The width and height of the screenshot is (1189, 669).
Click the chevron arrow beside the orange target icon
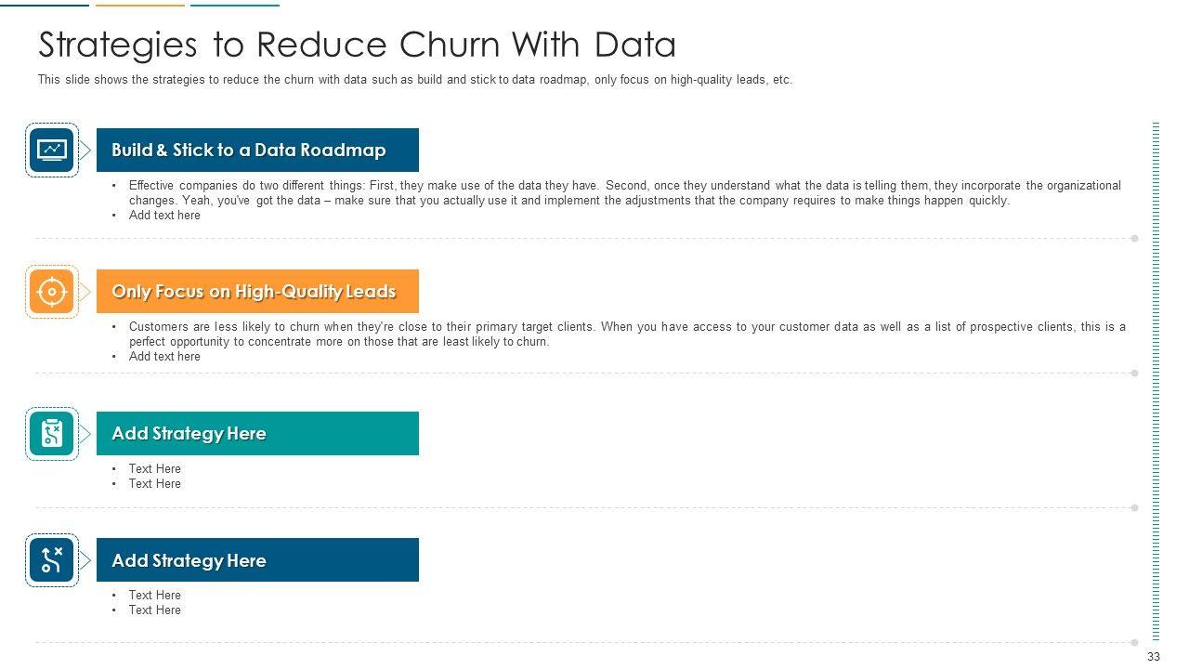click(x=85, y=292)
